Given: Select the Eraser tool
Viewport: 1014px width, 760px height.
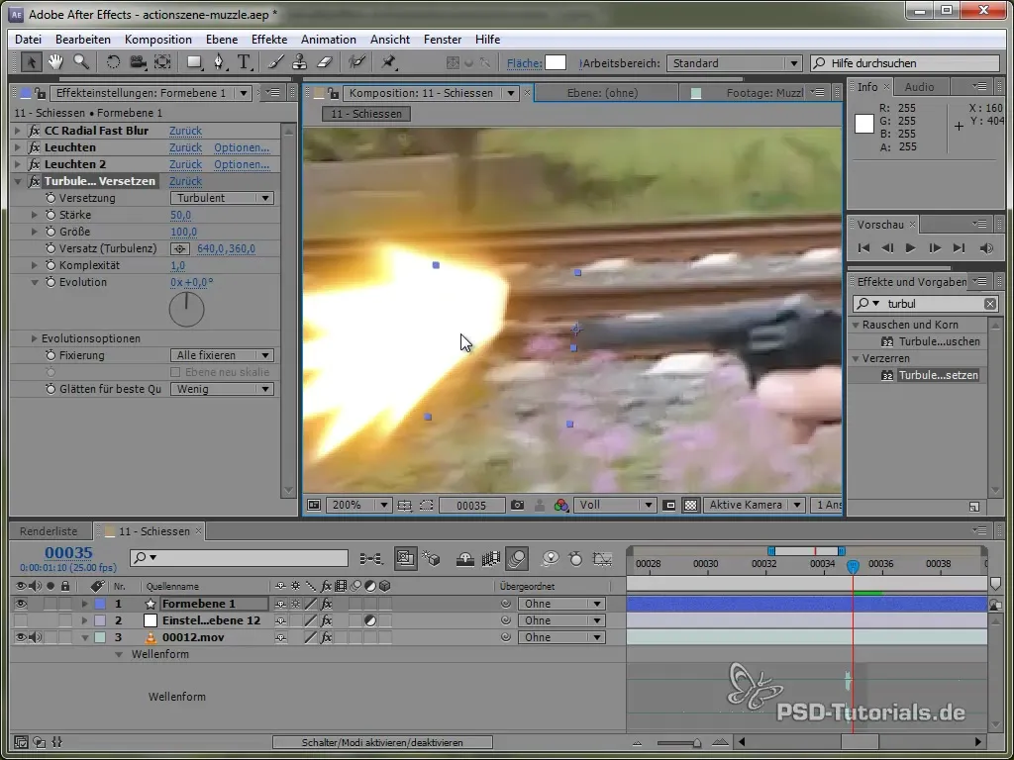Looking at the screenshot, I should 325,62.
